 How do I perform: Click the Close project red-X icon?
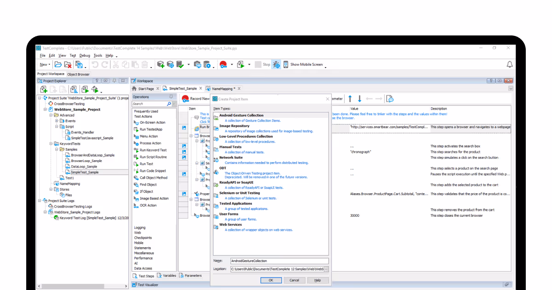(68, 64)
